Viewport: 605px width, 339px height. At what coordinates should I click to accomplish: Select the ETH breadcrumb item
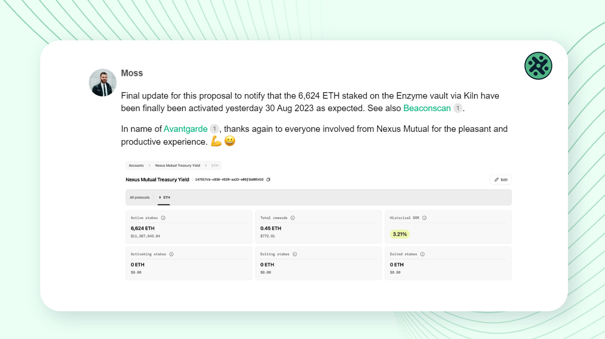point(215,165)
